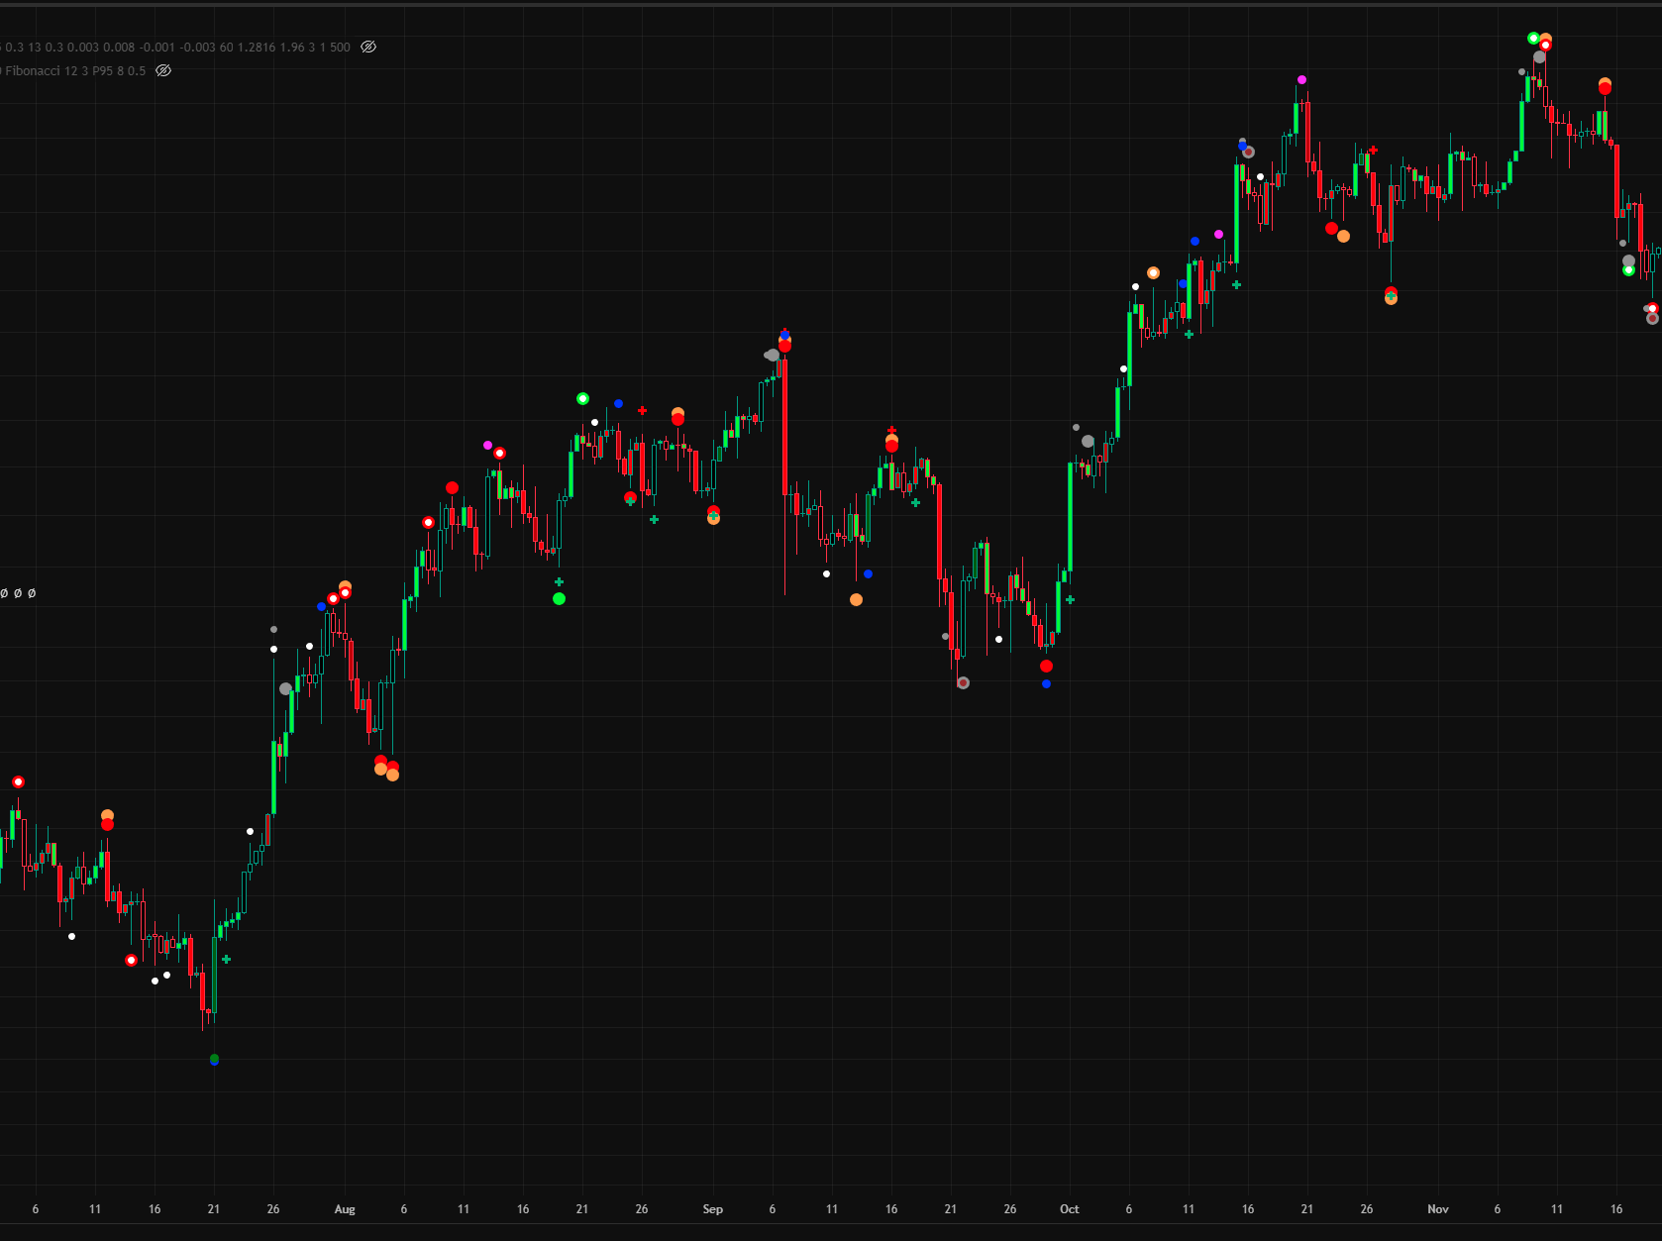1662x1241 pixels.
Task: Select the red cross marker above the August 26 candle
Action: coord(642,410)
